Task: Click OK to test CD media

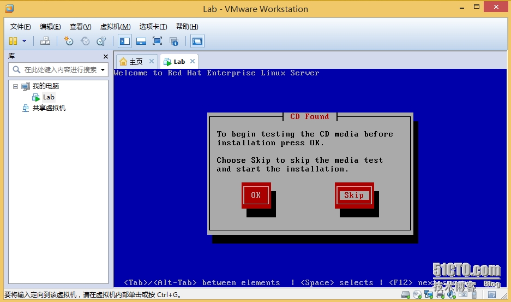Action: 256,196
